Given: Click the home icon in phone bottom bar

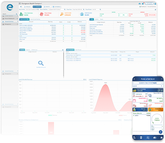Looking at the screenshot, I should 161,138.
